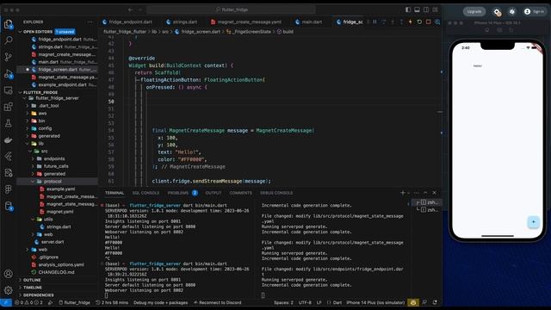Open the Explorer view in activity bar
This screenshot has height=310, width=551.
[x=8, y=24]
